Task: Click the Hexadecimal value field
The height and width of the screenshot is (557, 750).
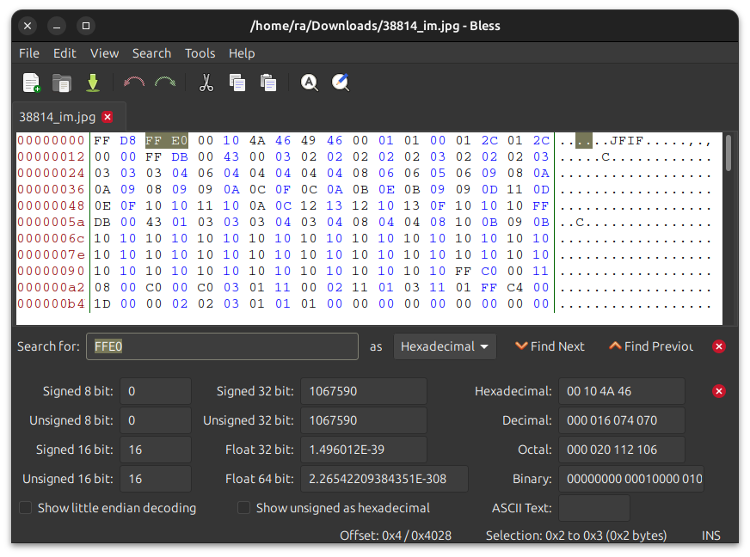Action: [x=621, y=391]
